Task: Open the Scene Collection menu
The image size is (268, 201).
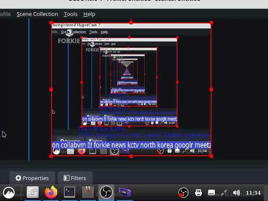Action: [37, 14]
